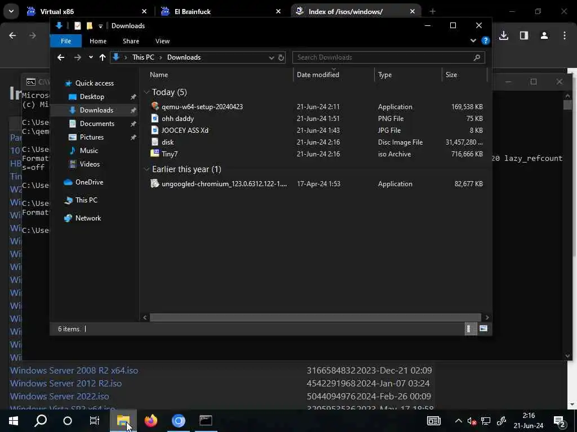577x432 pixels.
Task: Open Command Prompt from the taskbar
Action: (206, 421)
